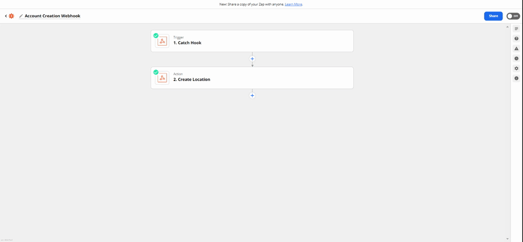The width and height of the screenshot is (523, 242).
Task: Expand the 2. Create Location action step
Action: click(252, 78)
